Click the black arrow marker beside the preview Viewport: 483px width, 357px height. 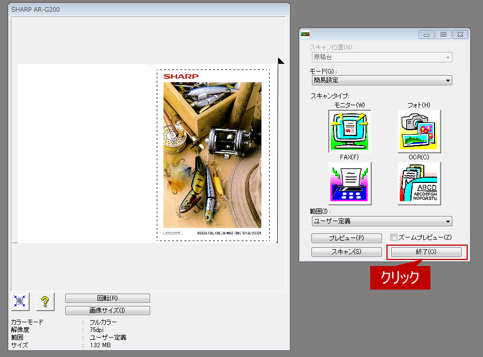(x=281, y=61)
